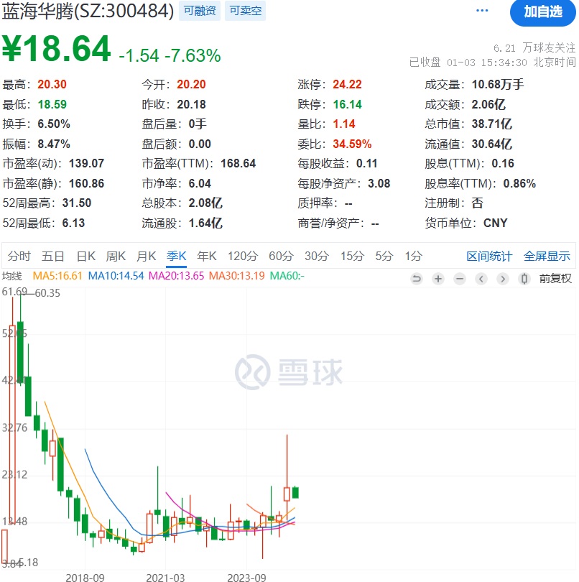Click 成交量 value 10.68万手
The image size is (579, 582).
coord(498,85)
